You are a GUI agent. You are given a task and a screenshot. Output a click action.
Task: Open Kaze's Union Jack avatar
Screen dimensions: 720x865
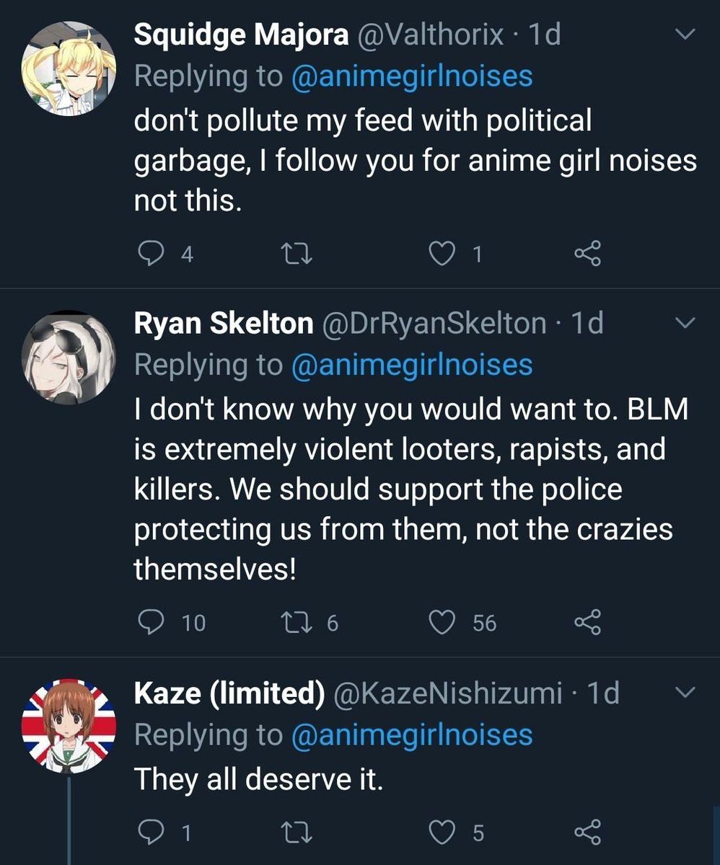[69, 725]
